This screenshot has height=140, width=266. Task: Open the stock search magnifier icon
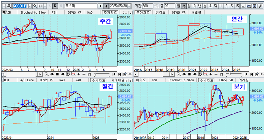pyautogui.click(x=35, y=6)
